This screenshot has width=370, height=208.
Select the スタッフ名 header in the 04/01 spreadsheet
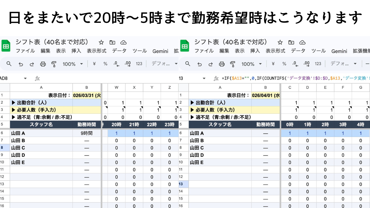220,125
